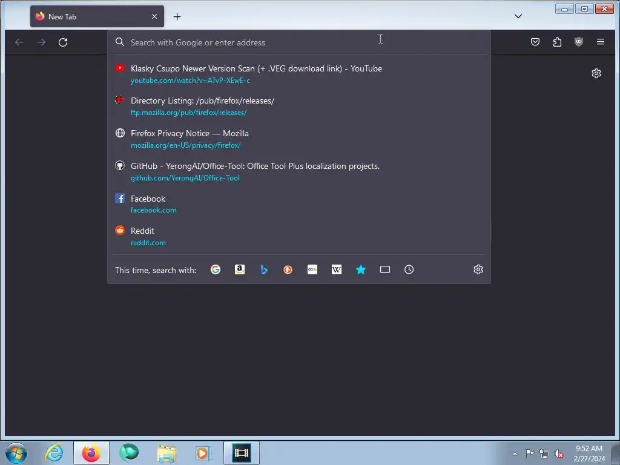Search this time with DuckDuckGo
620x465 pixels.
(x=288, y=269)
